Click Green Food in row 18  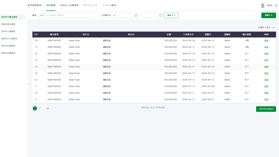coord(74,40)
